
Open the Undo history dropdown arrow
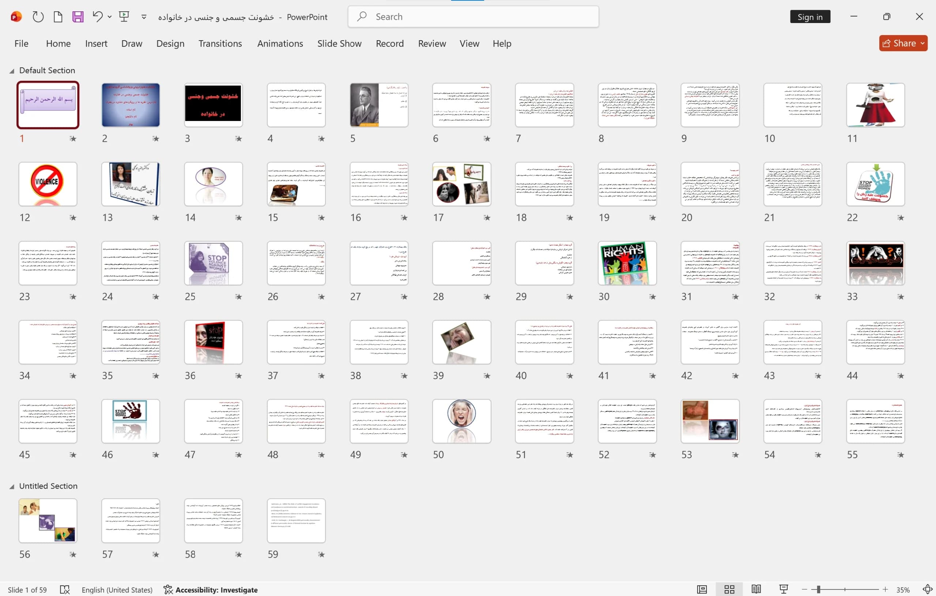110,17
